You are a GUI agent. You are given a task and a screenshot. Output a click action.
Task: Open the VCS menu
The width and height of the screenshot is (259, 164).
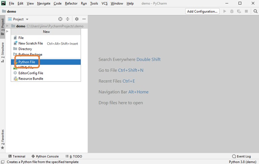click(104, 3)
